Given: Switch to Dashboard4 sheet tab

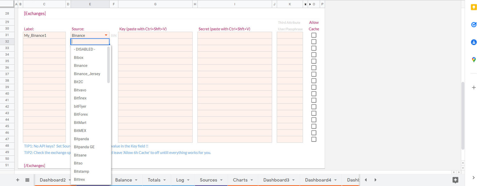Looking at the screenshot, I should click(x=318, y=180).
